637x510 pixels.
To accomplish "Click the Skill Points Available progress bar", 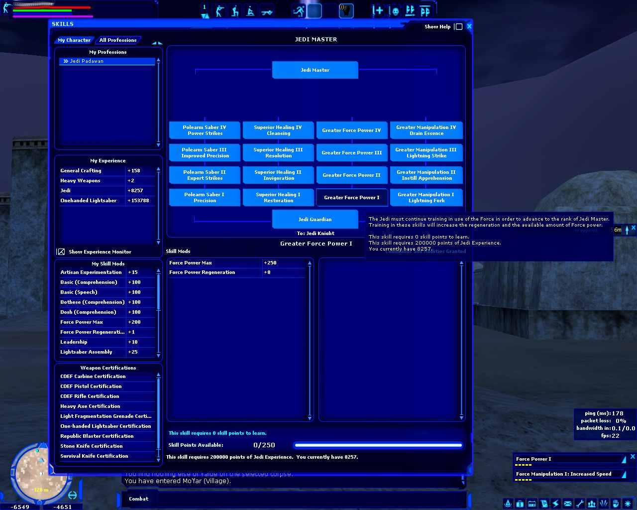I will 378,445.
